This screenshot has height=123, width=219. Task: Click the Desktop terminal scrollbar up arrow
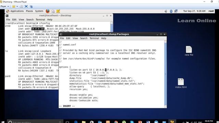[x=112, y=23]
